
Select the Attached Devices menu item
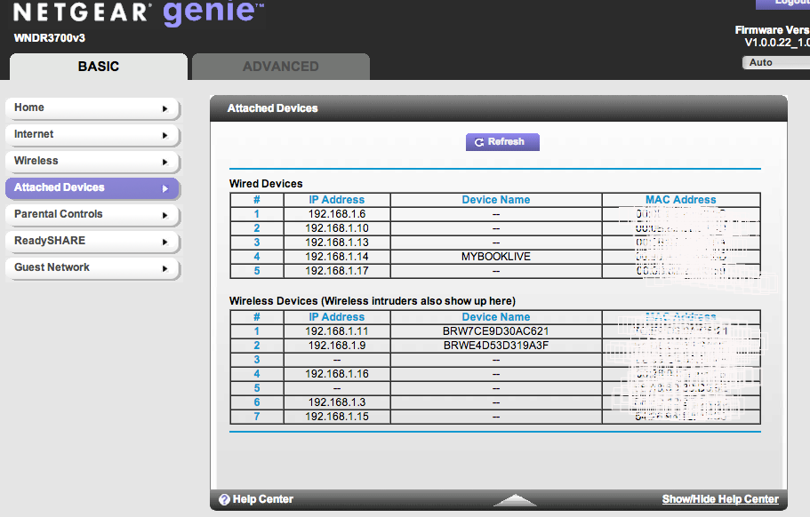(x=92, y=187)
